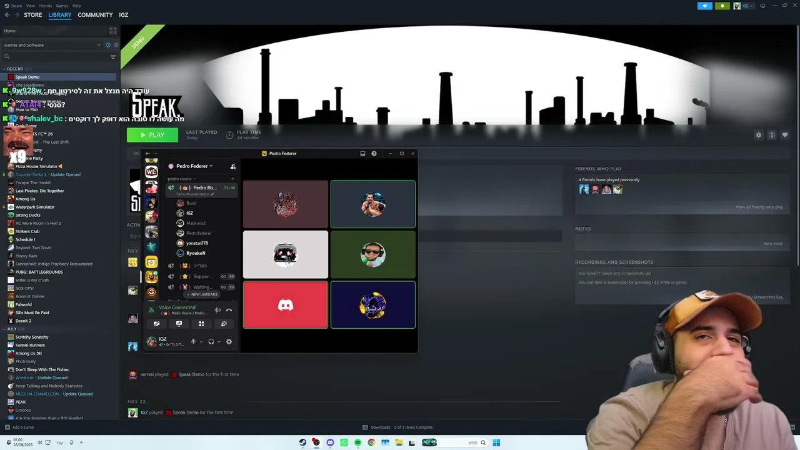Open Speak Demo game settings gear

pyautogui.click(x=759, y=135)
